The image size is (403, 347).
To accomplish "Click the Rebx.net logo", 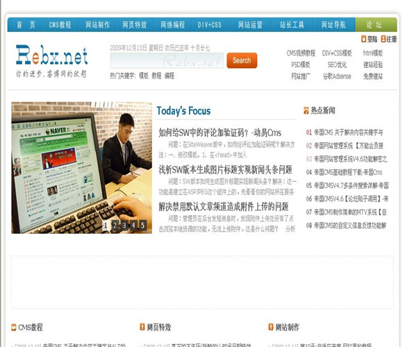I will [x=51, y=55].
